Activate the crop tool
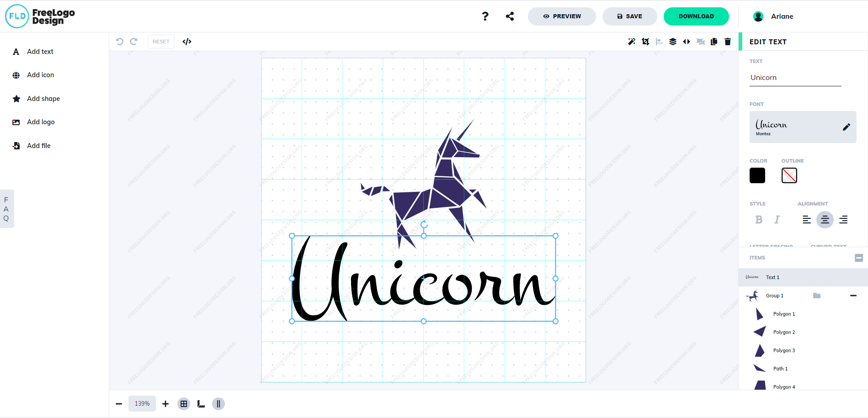 click(x=645, y=41)
